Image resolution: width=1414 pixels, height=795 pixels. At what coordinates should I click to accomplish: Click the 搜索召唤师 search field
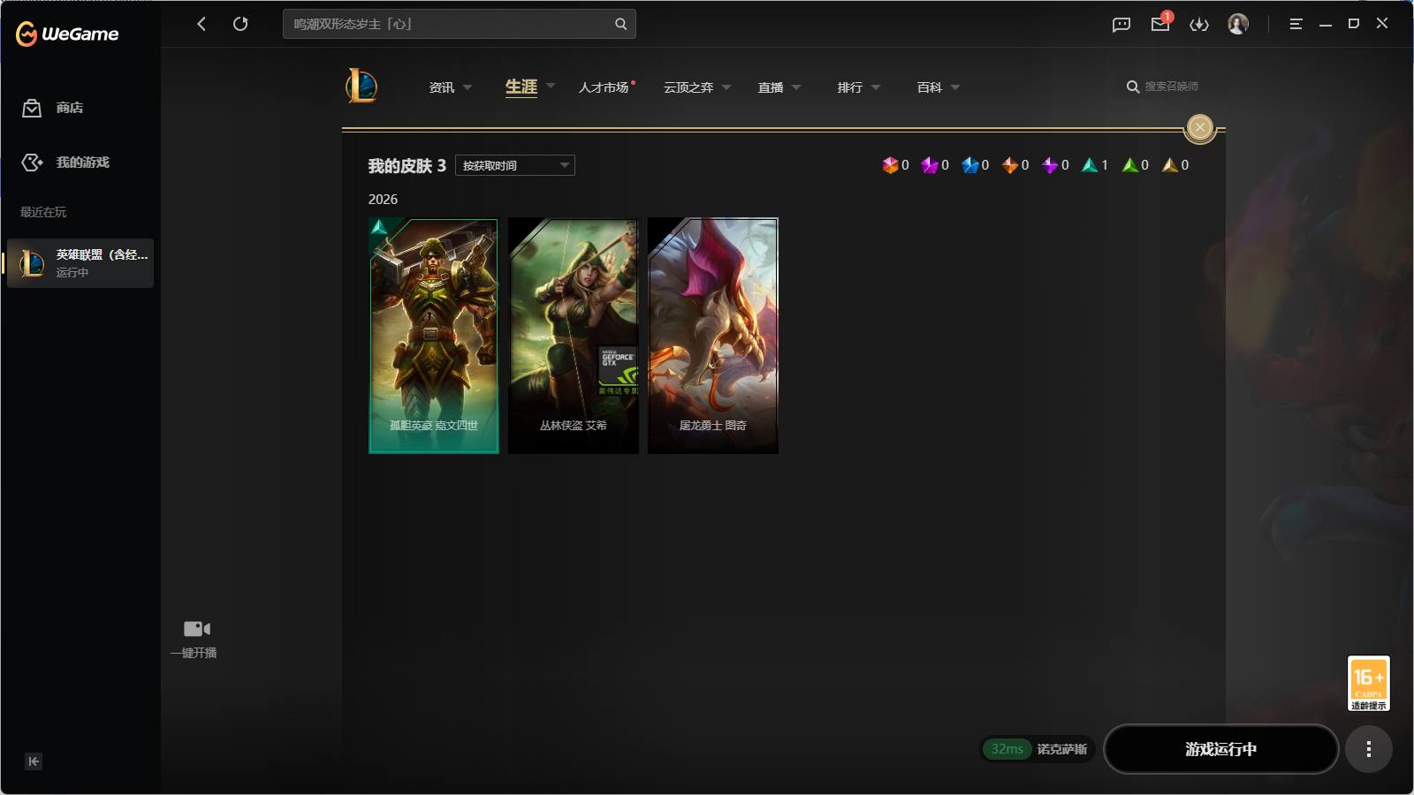[x=1163, y=87]
